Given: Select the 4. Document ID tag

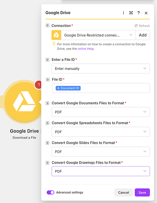Looking at the screenshot, I should [x=68, y=88].
